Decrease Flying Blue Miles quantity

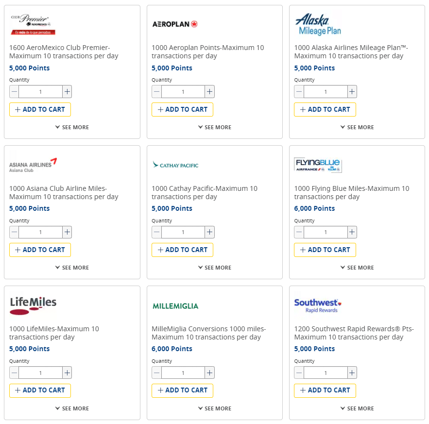(299, 232)
